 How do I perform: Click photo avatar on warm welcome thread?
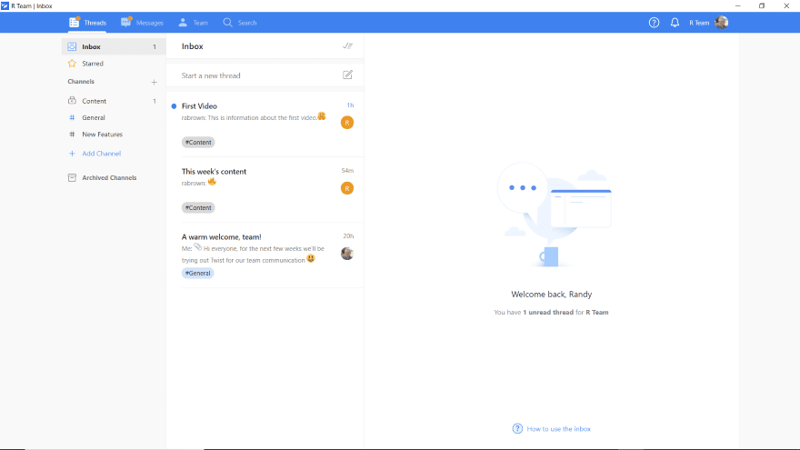tap(347, 254)
